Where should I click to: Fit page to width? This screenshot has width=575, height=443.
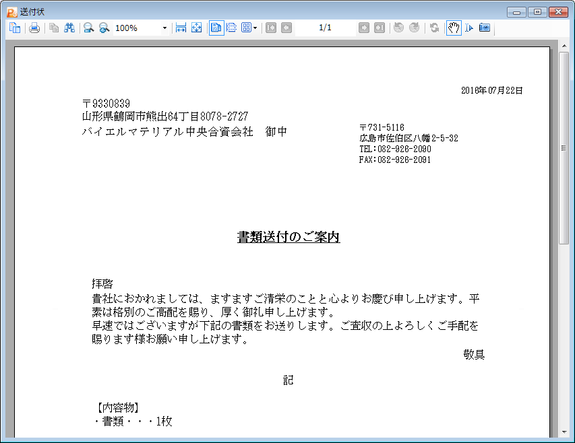(x=181, y=28)
